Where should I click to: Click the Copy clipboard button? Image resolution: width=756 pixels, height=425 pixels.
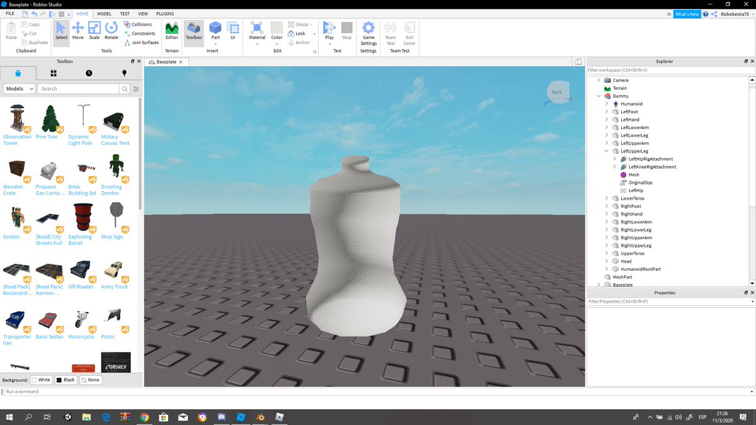coord(30,25)
